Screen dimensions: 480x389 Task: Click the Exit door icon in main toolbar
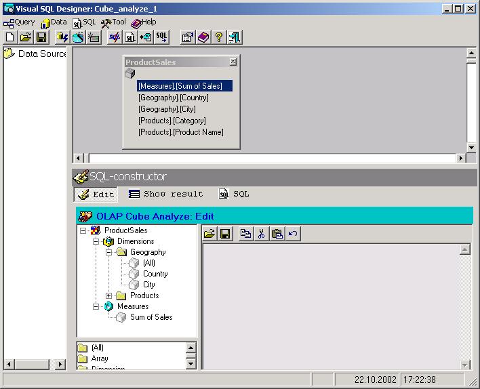(234, 37)
